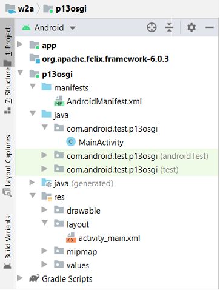
Task: Expand the drawable folder
Action: pos(44,210)
